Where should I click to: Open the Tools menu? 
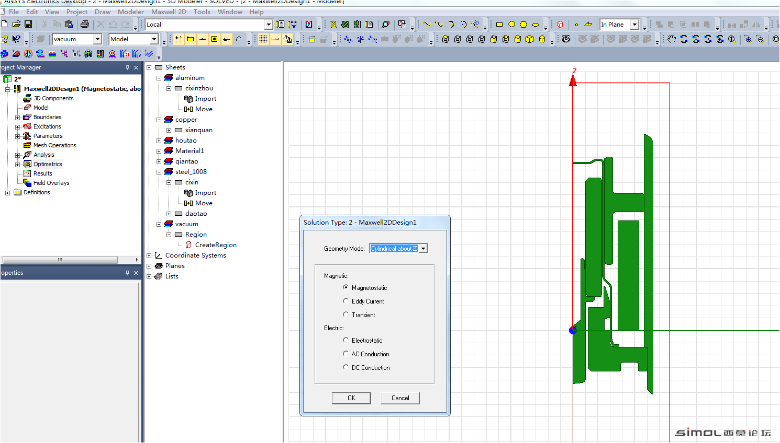point(202,11)
